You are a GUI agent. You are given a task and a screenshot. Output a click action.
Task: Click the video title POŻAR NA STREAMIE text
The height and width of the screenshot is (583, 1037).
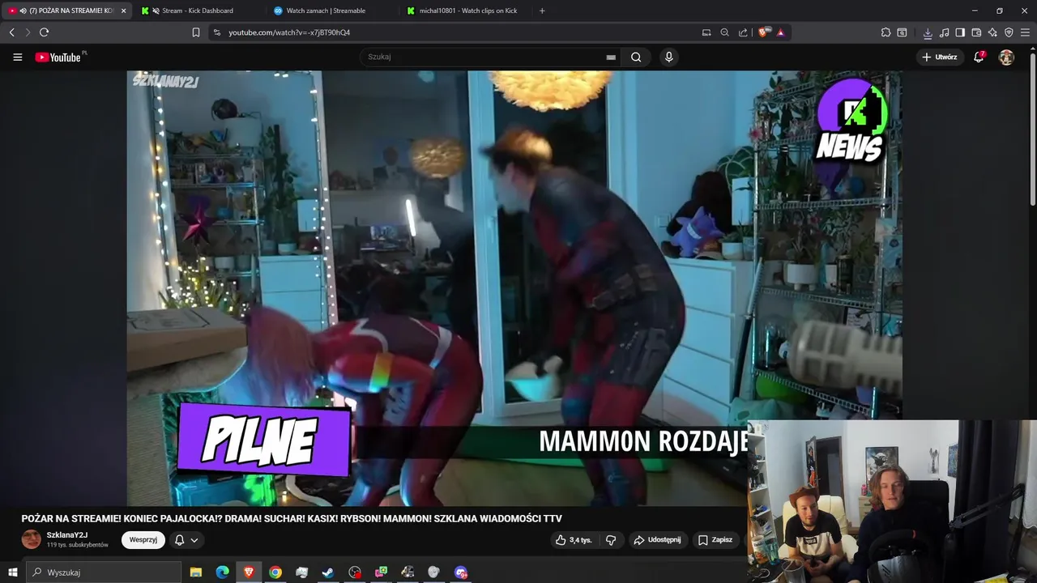tap(292, 519)
